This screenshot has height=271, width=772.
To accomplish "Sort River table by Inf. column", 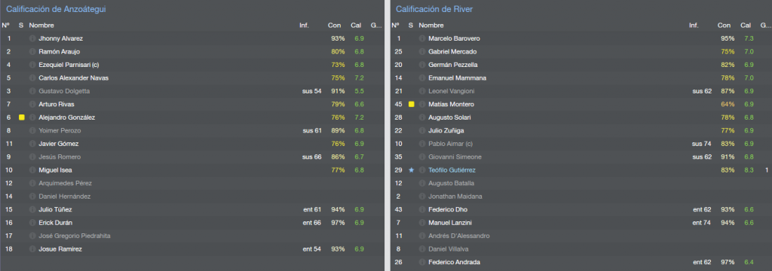I will [x=694, y=25].
